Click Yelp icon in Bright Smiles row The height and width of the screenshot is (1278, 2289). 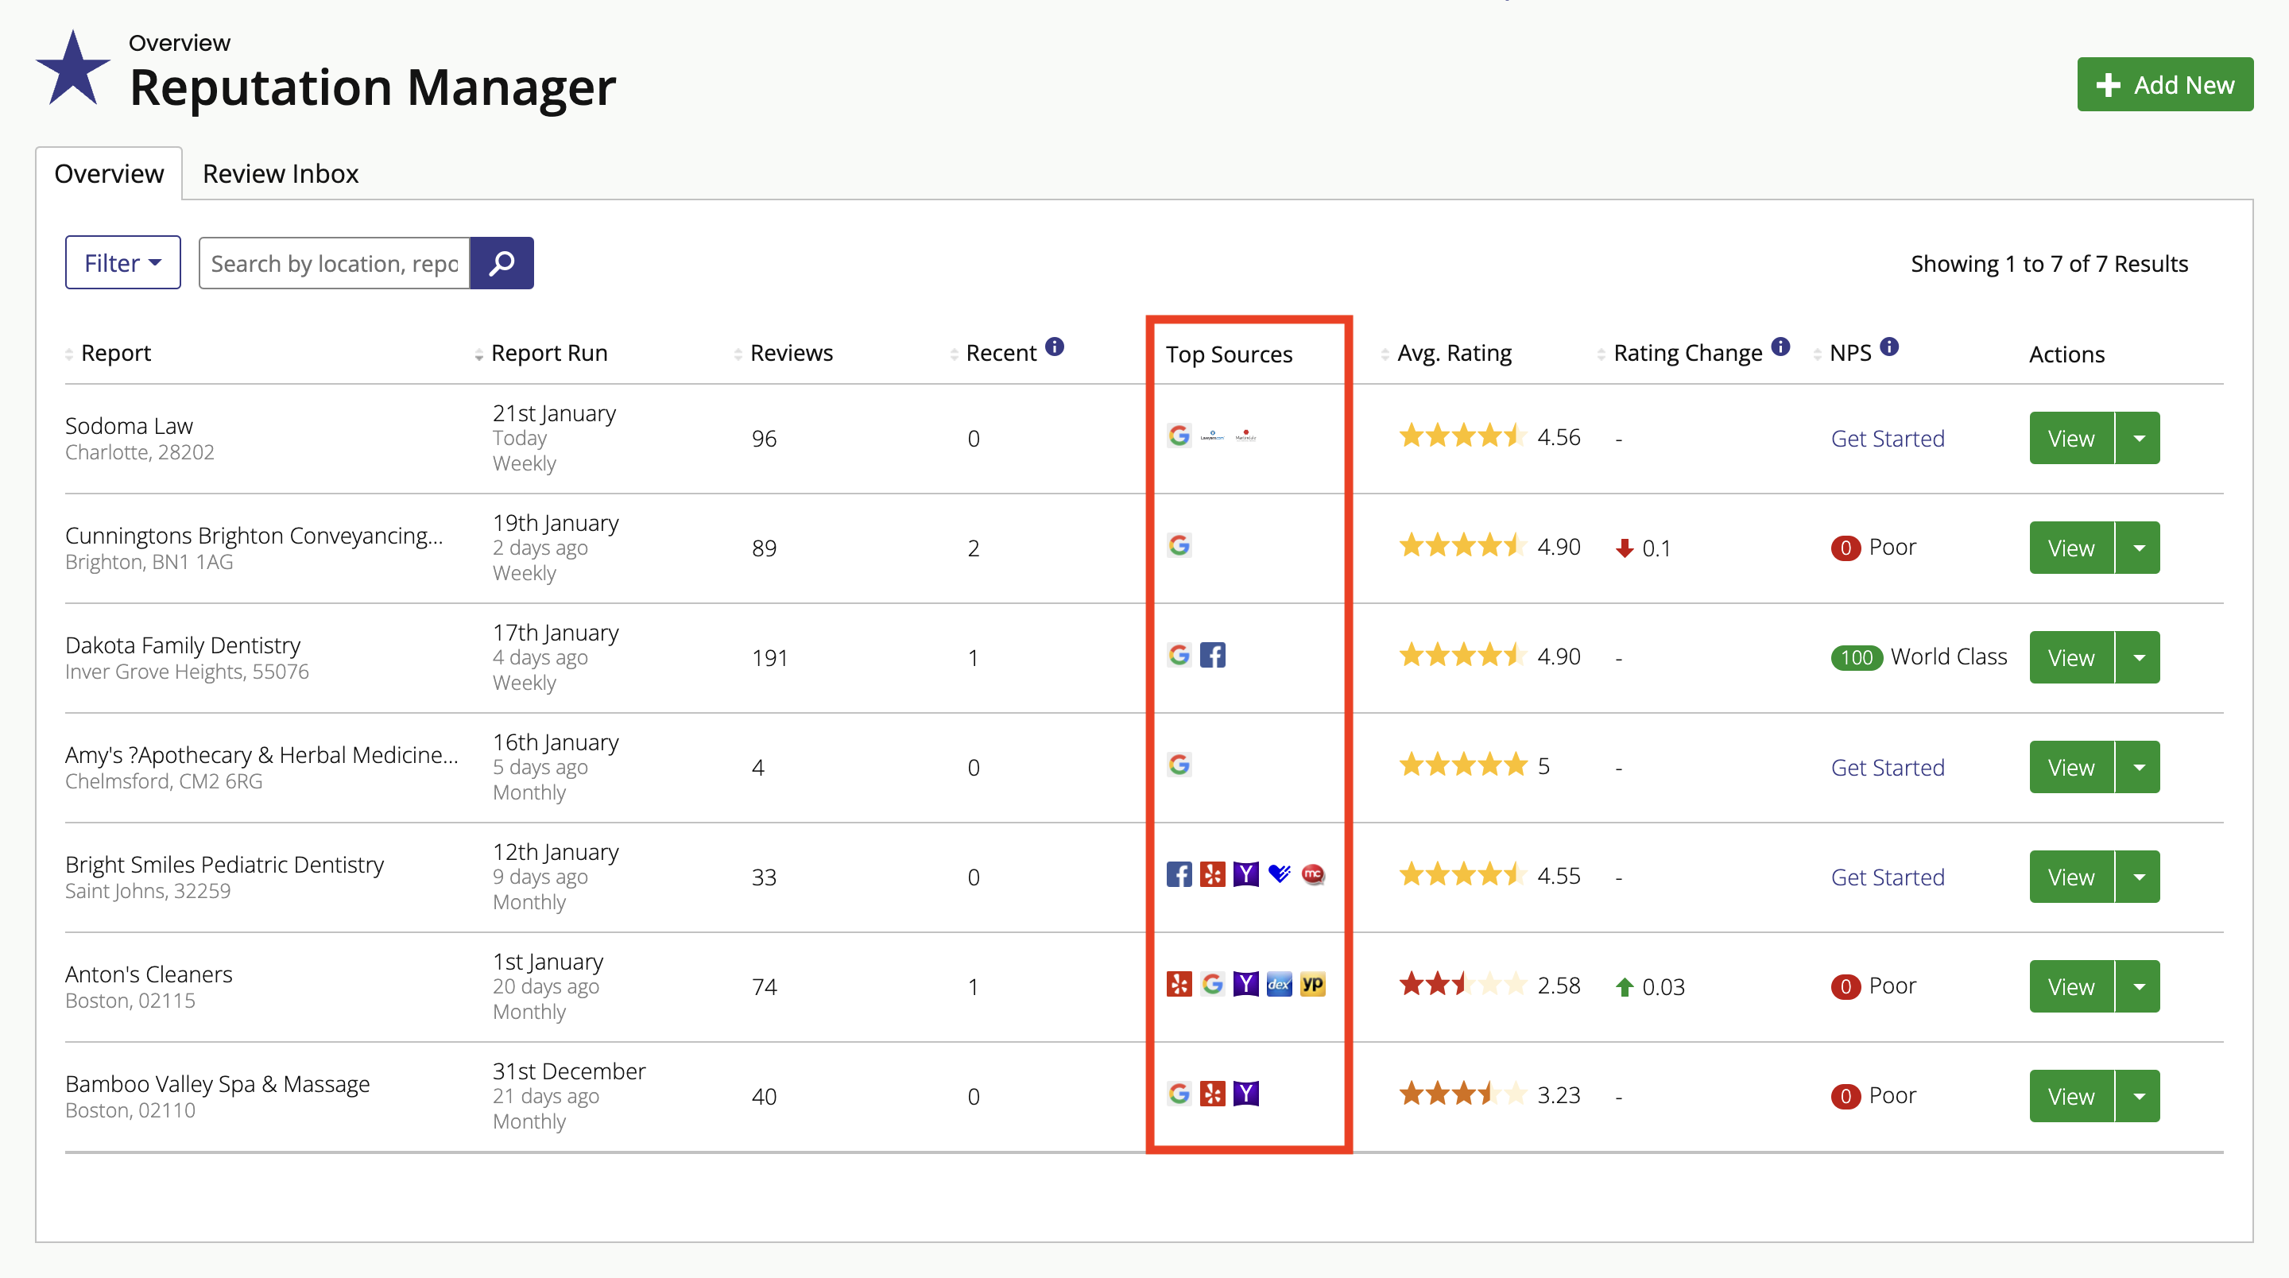(1212, 874)
